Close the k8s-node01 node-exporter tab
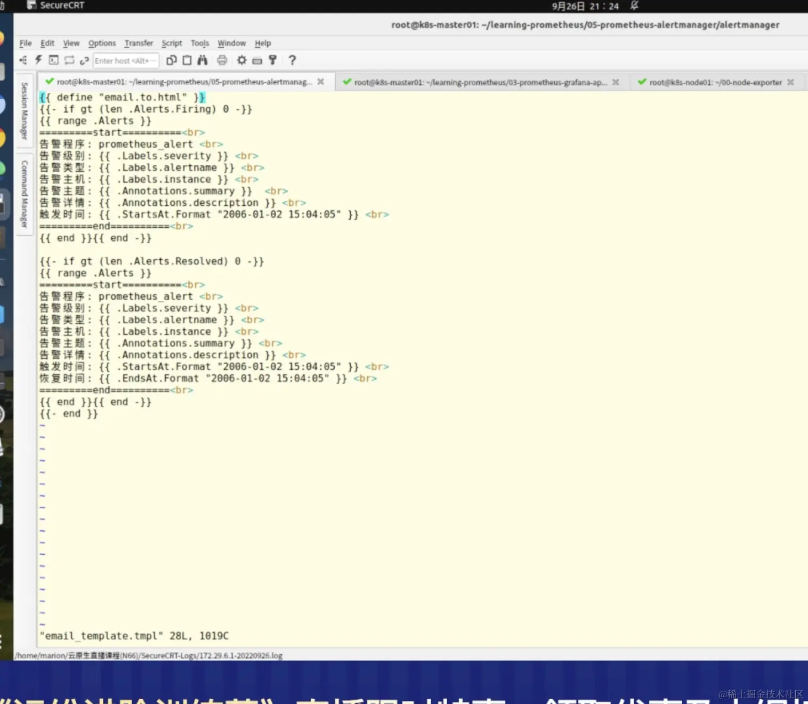The width and height of the screenshot is (808, 704). [x=790, y=82]
